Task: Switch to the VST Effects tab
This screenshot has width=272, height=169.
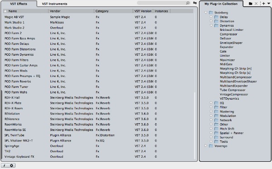Action: [19, 4]
